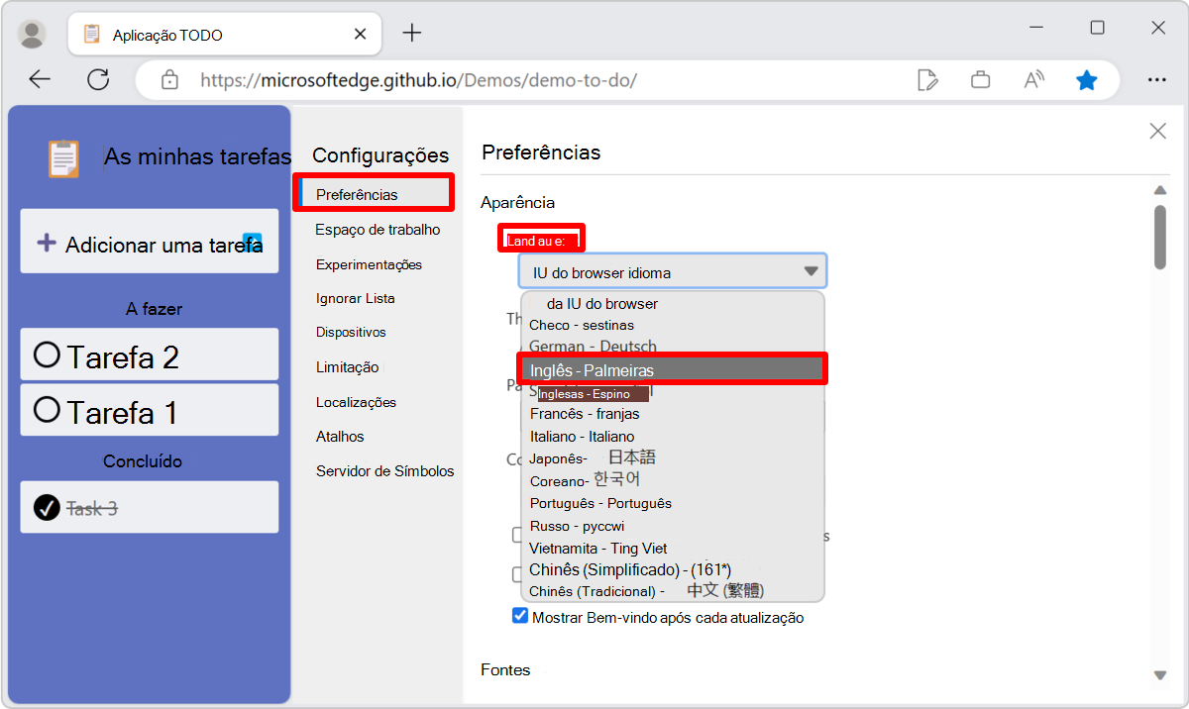This screenshot has height=709, width=1189.
Task: Click the browser back arrow
Action: pyautogui.click(x=40, y=80)
